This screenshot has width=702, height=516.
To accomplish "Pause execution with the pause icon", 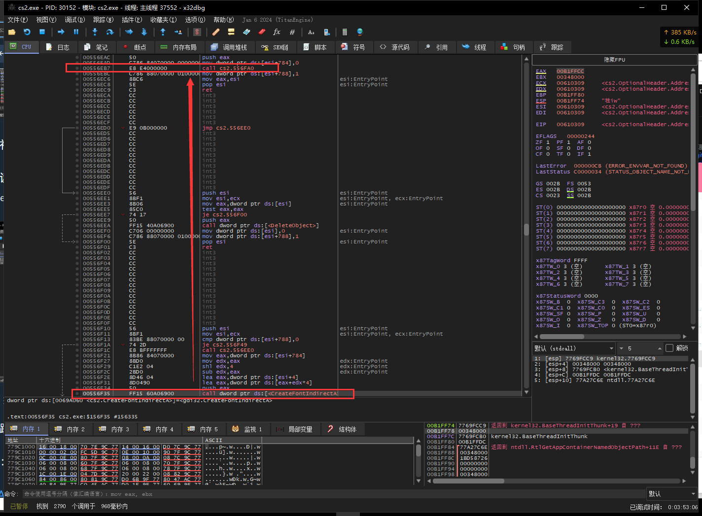I will tap(76, 32).
